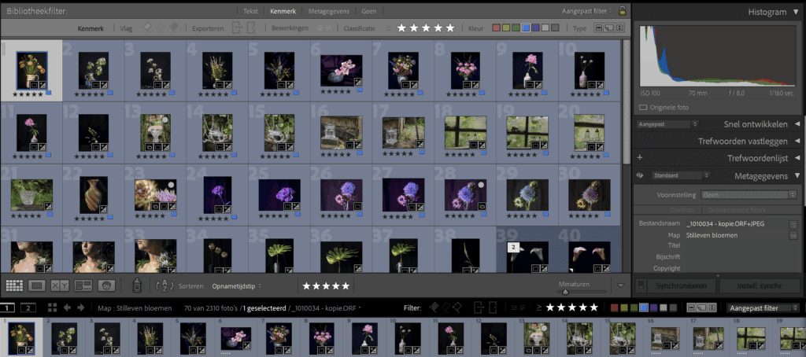Screen dimensions: 806x357
Task: Open Compare XY view
Action: [61, 285]
